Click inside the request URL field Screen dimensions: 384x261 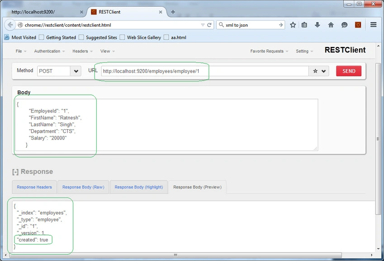click(205, 71)
